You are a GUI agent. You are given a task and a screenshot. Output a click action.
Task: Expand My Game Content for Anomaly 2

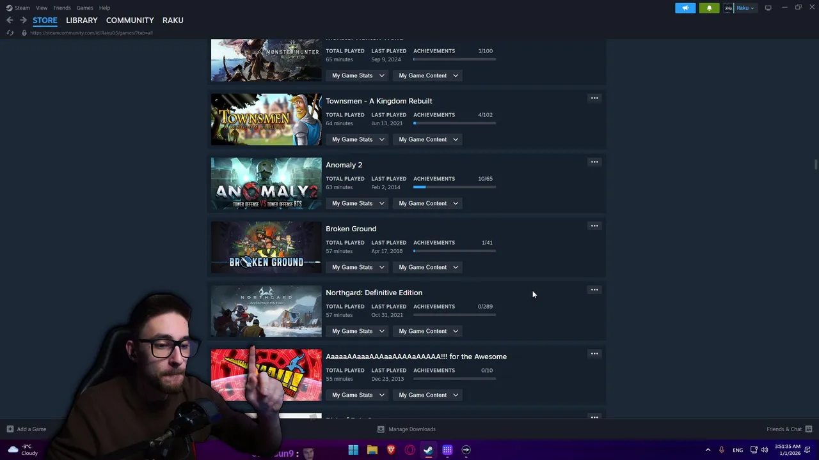tap(428, 203)
